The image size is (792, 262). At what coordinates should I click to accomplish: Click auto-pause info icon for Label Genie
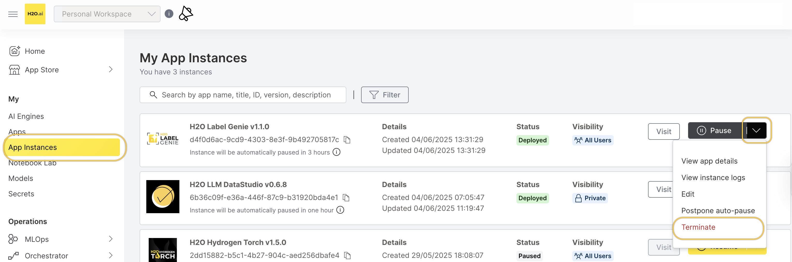(337, 152)
